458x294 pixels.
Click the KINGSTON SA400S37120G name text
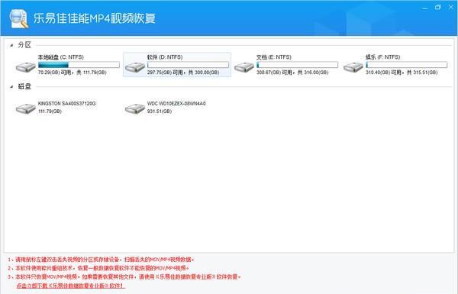[x=66, y=103]
